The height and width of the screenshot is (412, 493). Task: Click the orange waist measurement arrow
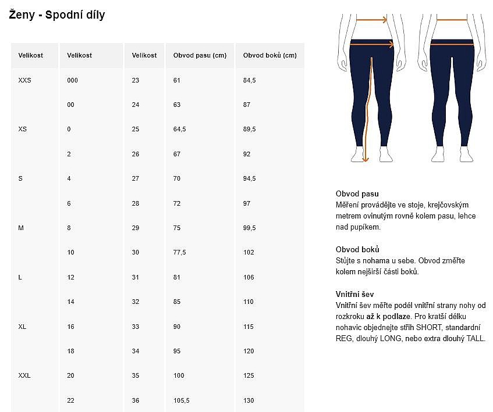(371, 20)
